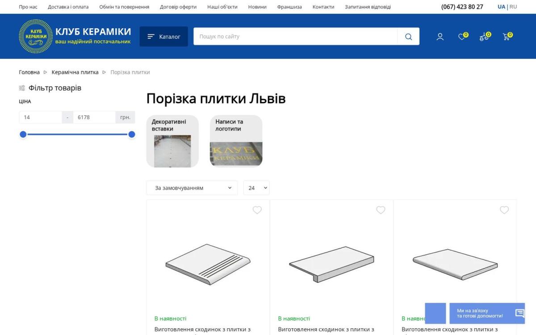Switch language to RU
The image size is (536, 335).
click(x=513, y=7)
